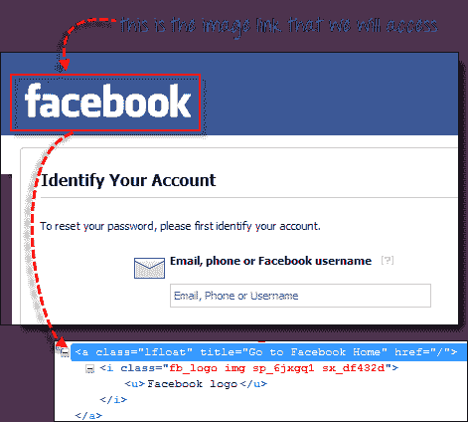Click the handwritten "image link" annotation text
The image size is (468, 422).
[242, 27]
